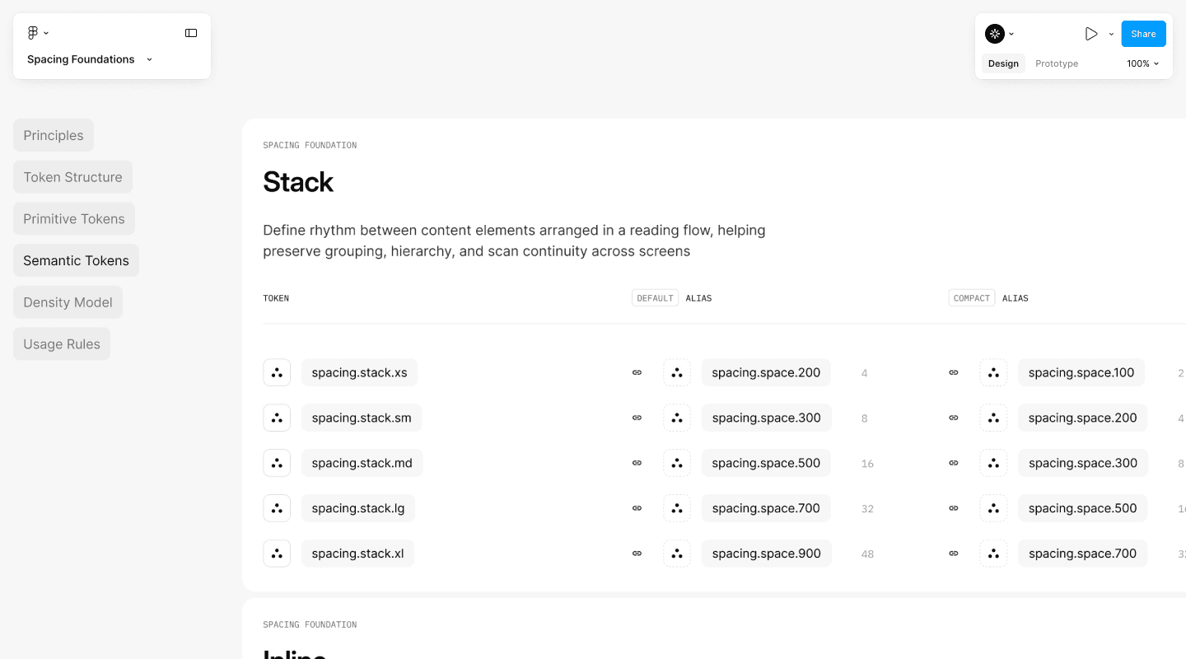Click compact link icon in spacing.stack.xl row
The width and height of the screenshot is (1186, 659).
click(x=954, y=554)
